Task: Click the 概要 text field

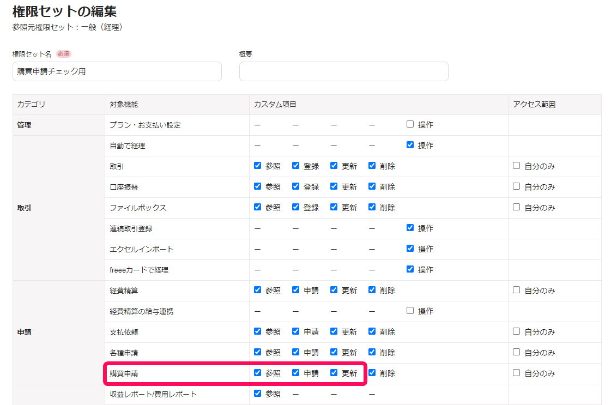Action: (x=344, y=71)
